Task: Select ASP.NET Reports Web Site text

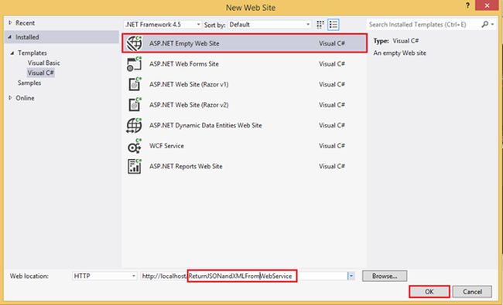Action: tap(186, 167)
